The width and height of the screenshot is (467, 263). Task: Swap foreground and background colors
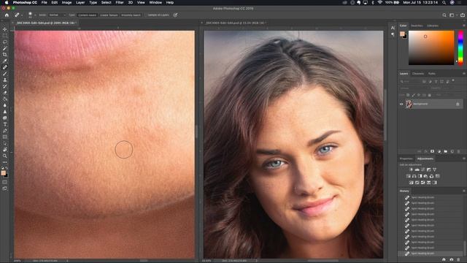coord(7,168)
